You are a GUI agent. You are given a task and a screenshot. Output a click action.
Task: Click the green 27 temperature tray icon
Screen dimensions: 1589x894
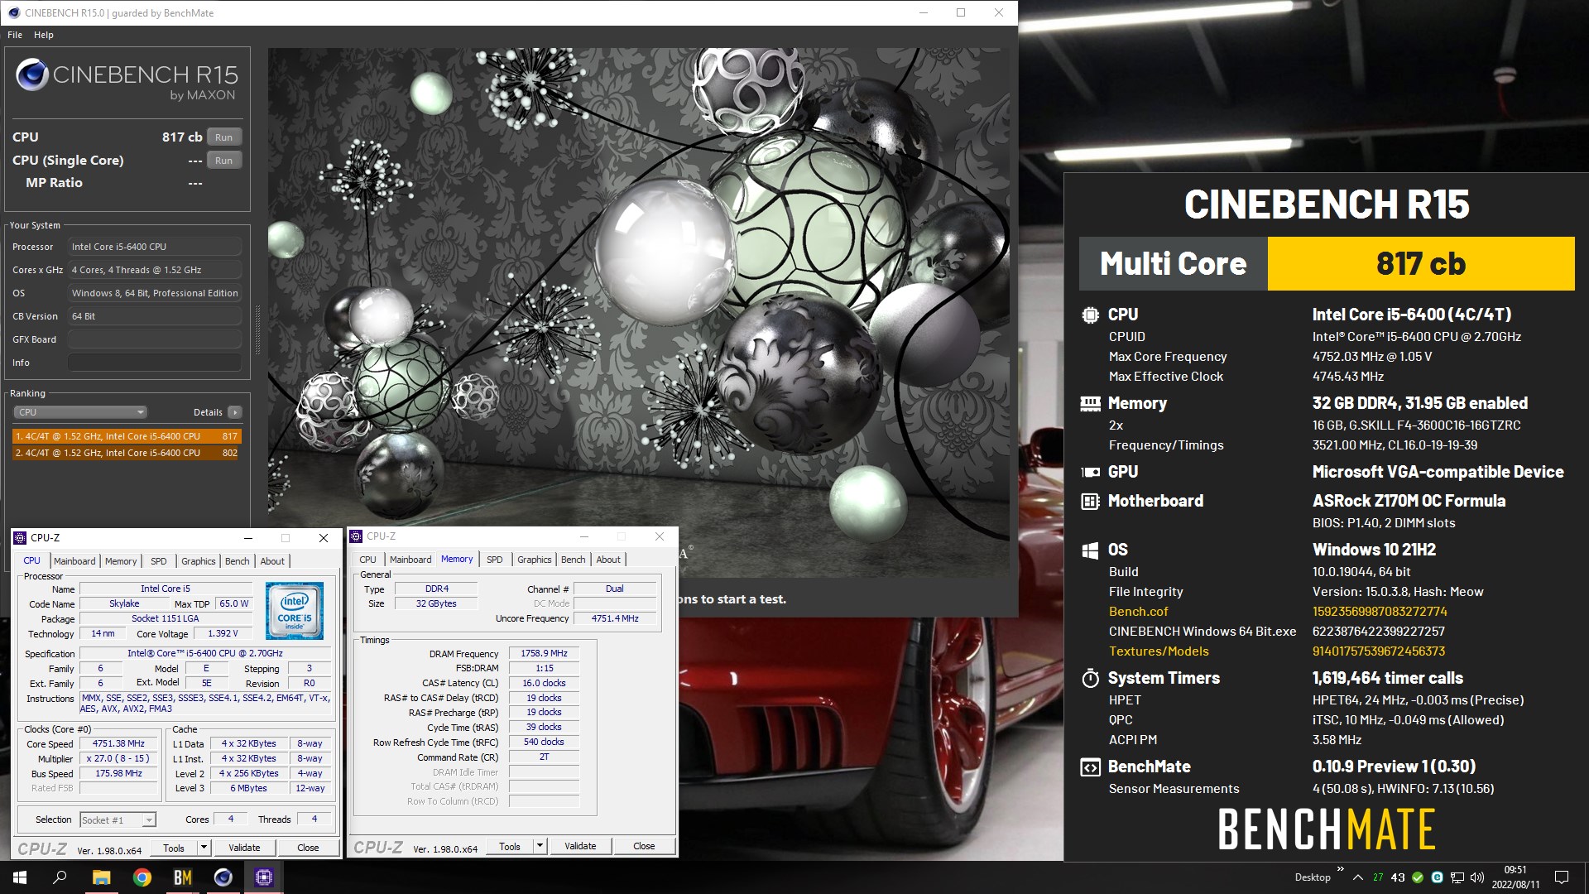pos(1378,877)
